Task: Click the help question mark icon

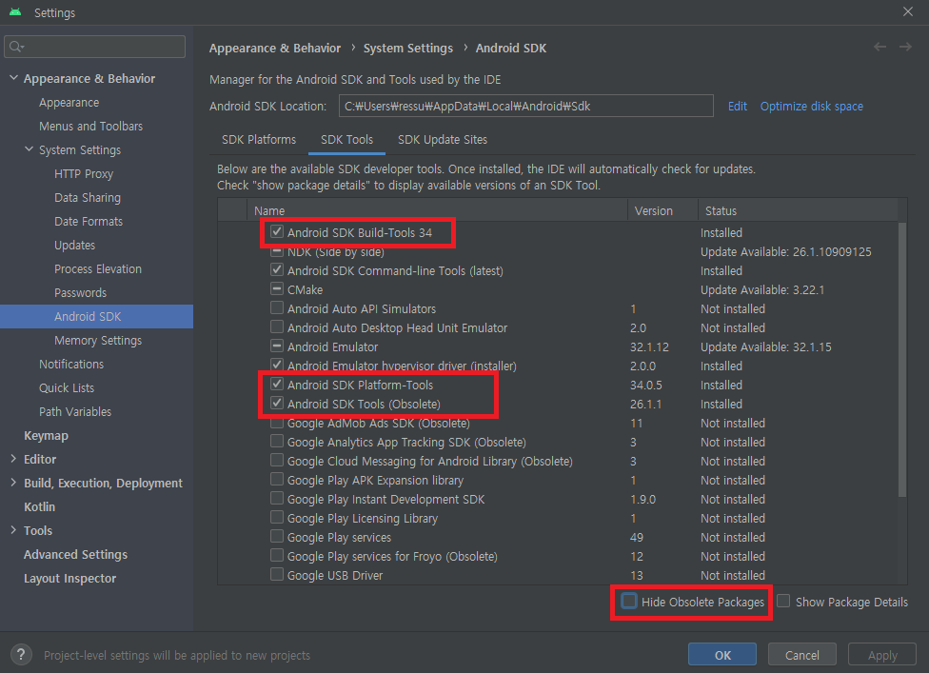Action: (x=21, y=655)
